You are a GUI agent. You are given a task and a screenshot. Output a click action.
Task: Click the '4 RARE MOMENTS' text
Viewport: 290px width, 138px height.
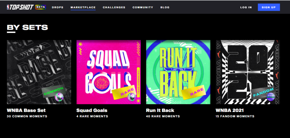pyautogui.click(x=92, y=117)
